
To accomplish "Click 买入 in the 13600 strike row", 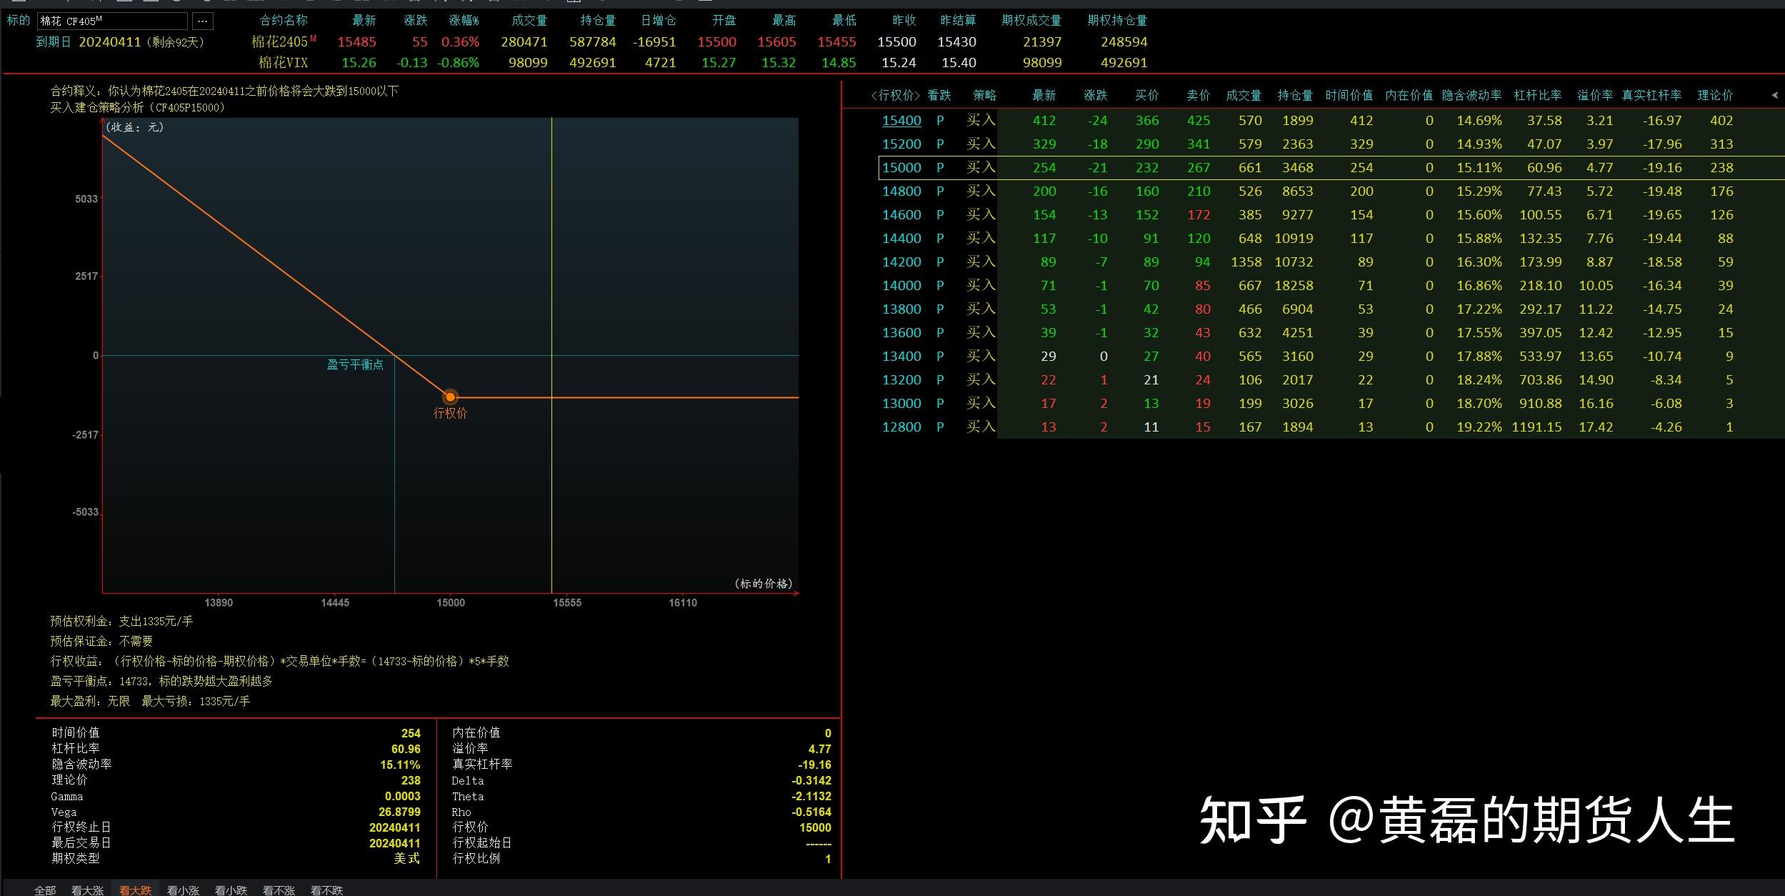I will tap(981, 332).
